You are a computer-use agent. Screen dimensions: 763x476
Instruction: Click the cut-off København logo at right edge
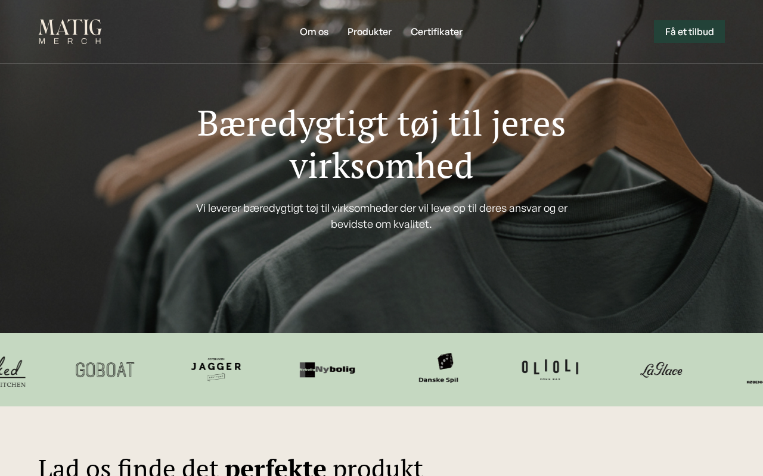755,382
